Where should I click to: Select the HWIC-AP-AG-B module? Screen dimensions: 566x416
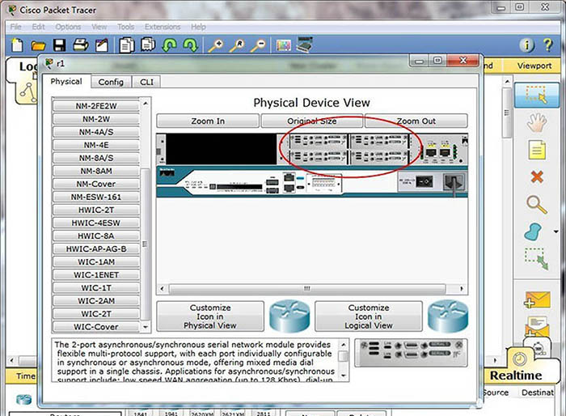[x=96, y=249]
